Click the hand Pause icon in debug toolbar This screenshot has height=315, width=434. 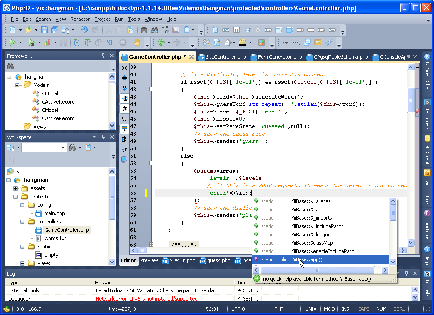click(x=137, y=43)
